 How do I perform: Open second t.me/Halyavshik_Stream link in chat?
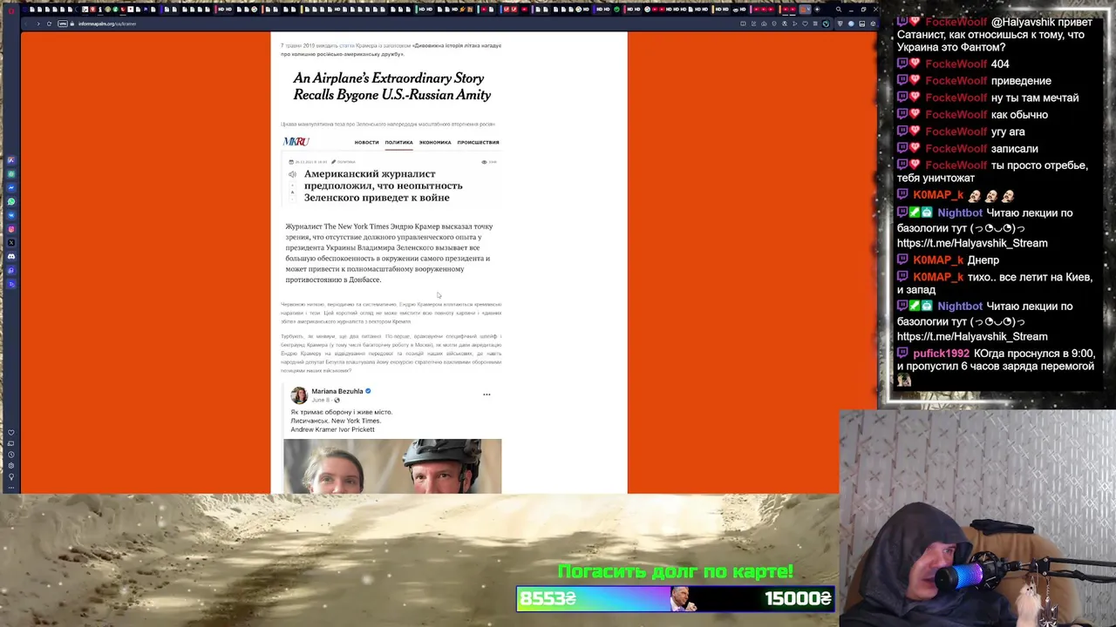[x=972, y=336]
